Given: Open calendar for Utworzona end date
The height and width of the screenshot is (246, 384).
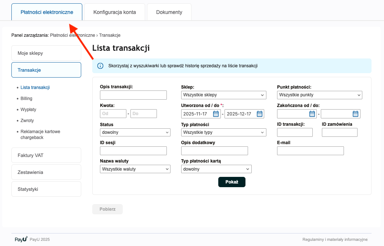Looking at the screenshot, I should click(259, 114).
